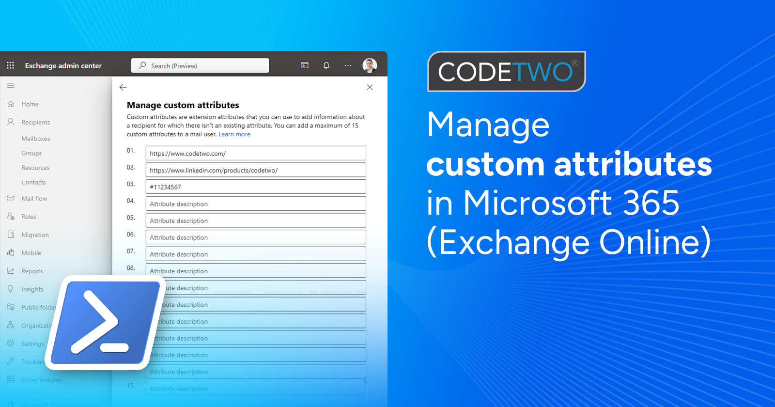Viewport: 775px width, 407px height.
Task: Follow the Learn more link
Action: 234,134
